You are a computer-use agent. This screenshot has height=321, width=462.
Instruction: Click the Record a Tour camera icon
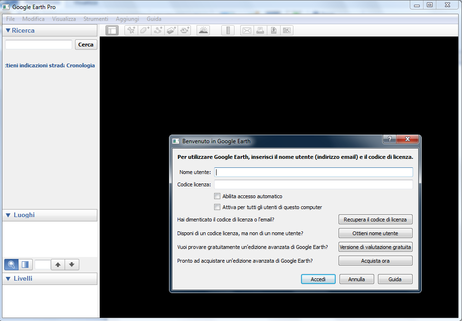[x=184, y=30]
